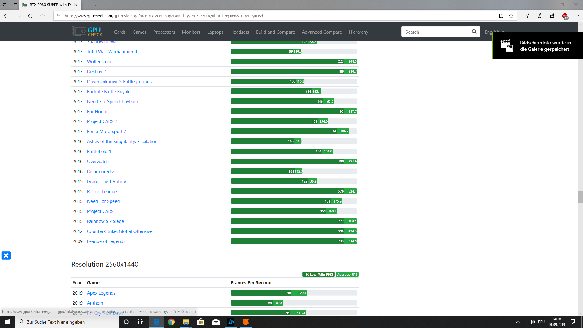This screenshot has height=328, width=583.
Task: Open reading view icon
Action: (x=501, y=16)
